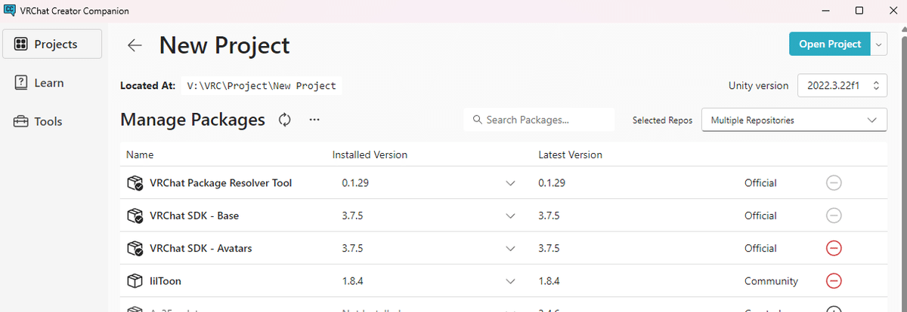The height and width of the screenshot is (312, 907).
Task: Refresh packages with the circular arrows icon
Action: coord(285,120)
